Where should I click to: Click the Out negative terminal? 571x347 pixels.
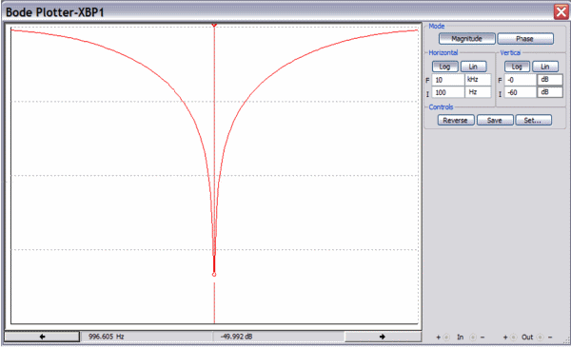[x=540, y=337]
